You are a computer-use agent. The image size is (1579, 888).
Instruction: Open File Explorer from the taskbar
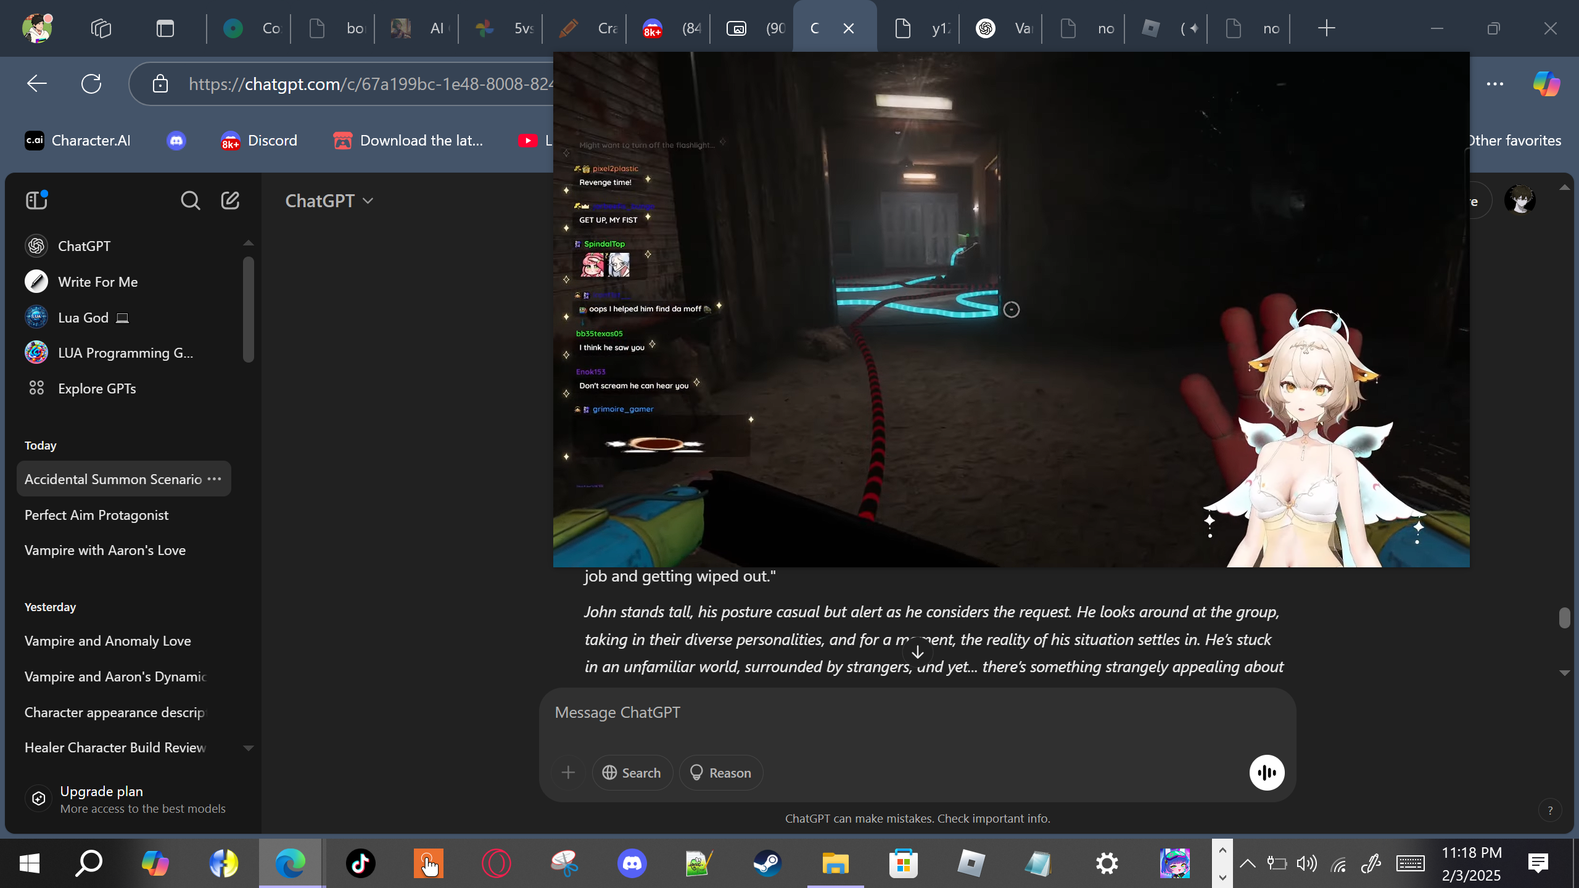pos(835,863)
